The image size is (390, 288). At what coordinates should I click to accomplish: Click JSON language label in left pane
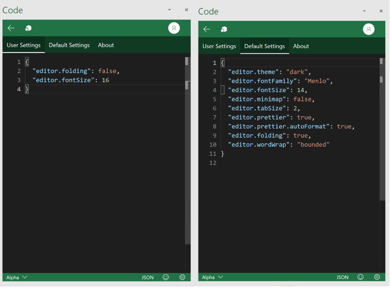[x=147, y=278]
